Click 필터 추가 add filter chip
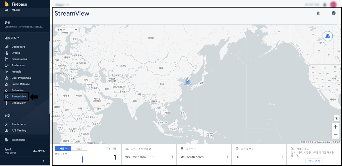The height and width of the screenshot is (166, 342). [x=67, y=29]
